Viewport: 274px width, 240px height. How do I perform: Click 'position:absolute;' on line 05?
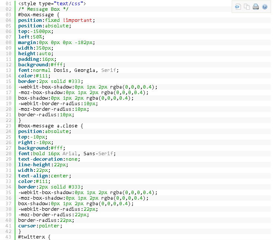click(x=45, y=26)
